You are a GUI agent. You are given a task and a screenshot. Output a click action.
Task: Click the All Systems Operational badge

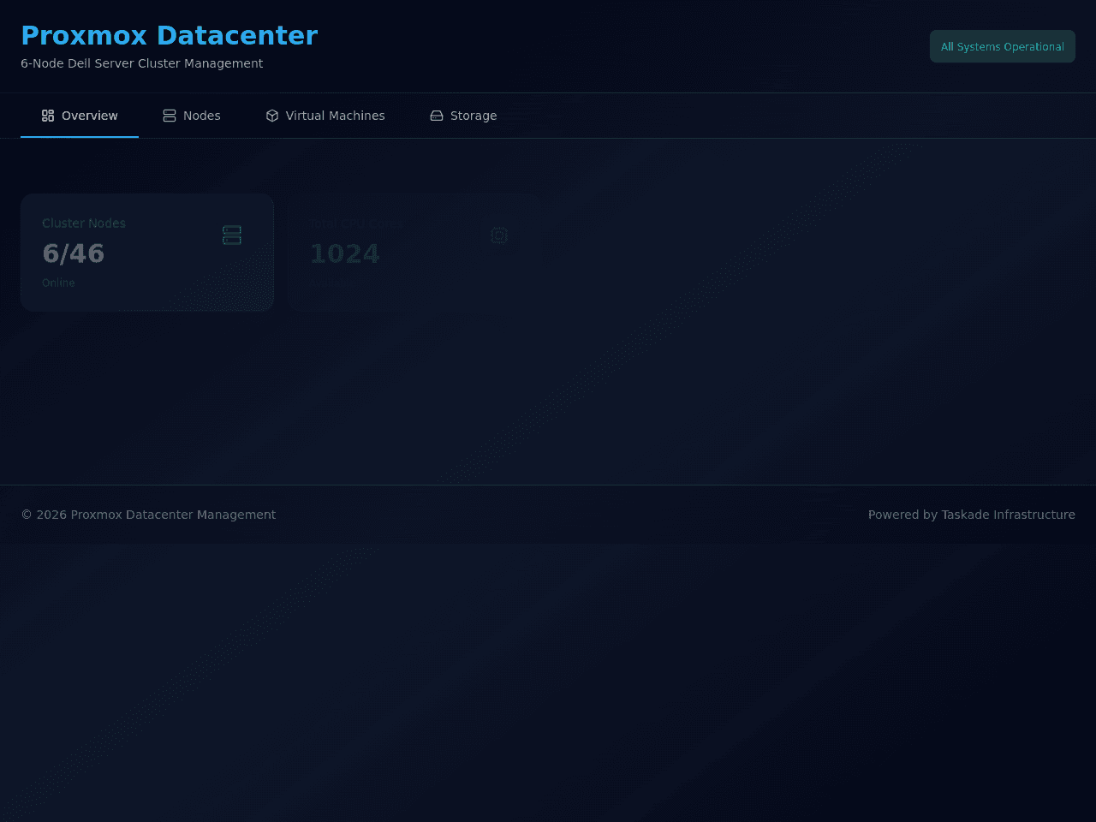click(x=1003, y=47)
